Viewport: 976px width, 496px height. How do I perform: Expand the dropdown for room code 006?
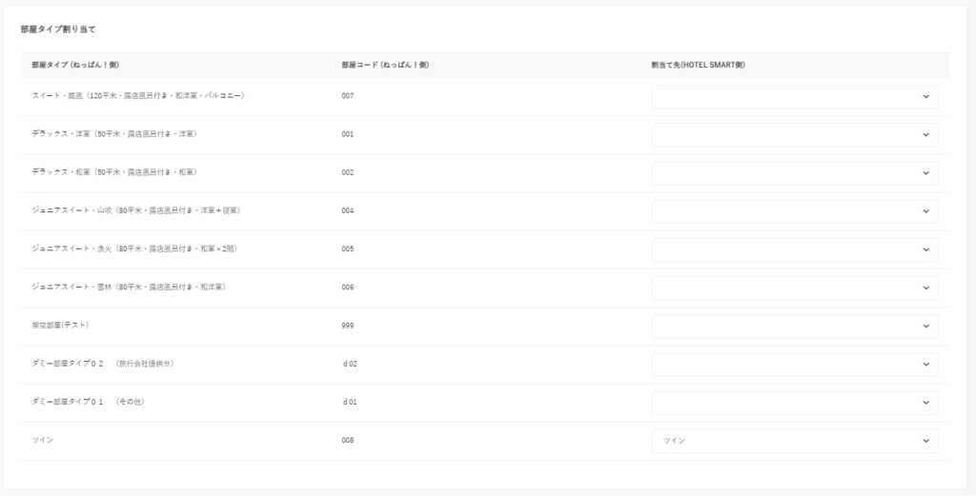point(794,288)
